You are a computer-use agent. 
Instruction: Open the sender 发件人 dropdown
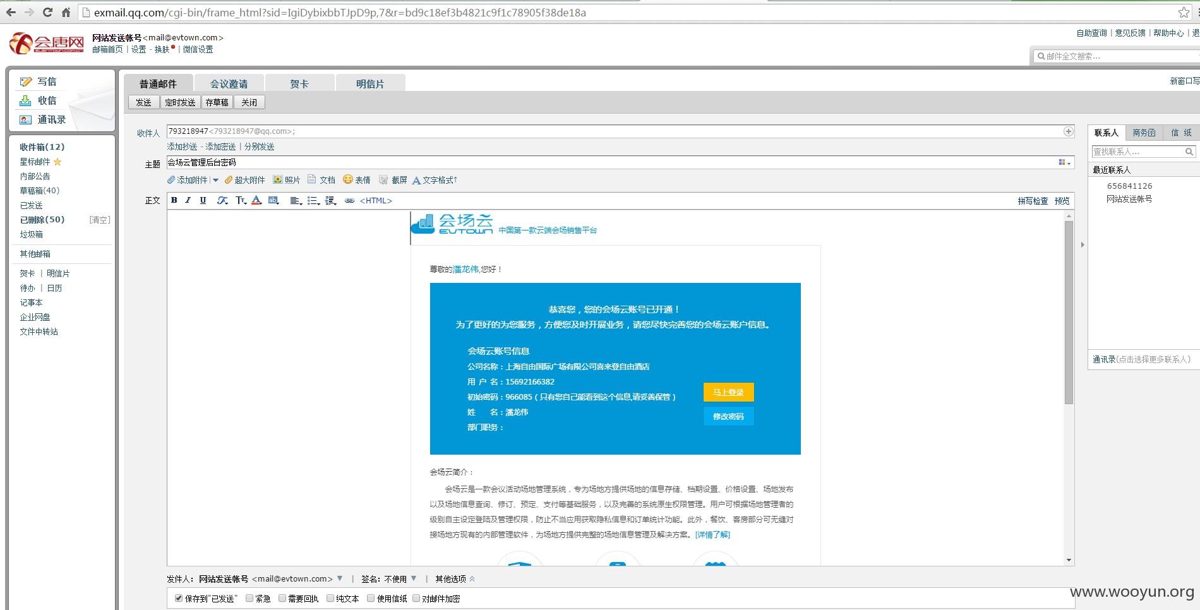coord(340,578)
